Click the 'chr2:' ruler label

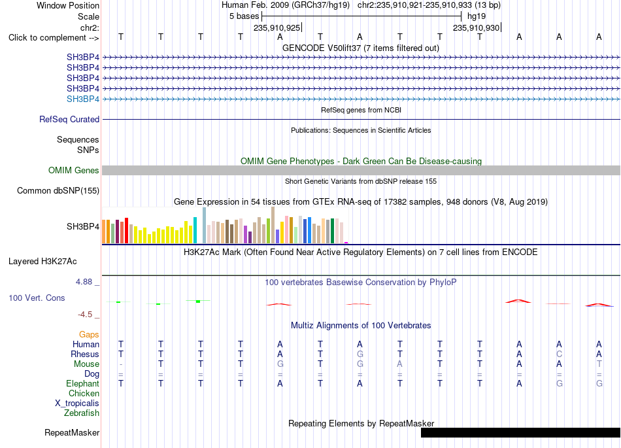pos(90,27)
